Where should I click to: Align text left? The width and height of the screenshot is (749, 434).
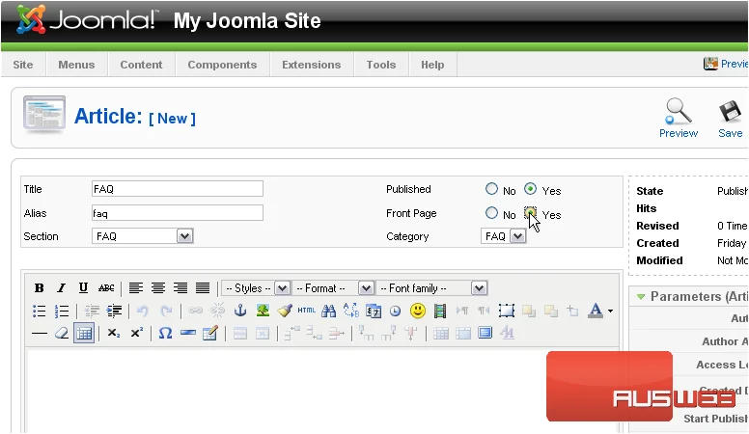136,288
